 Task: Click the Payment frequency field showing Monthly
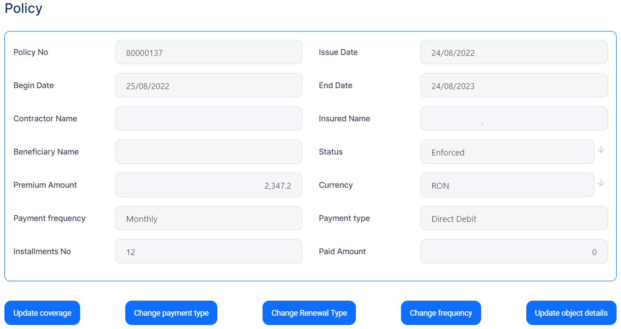pyautogui.click(x=208, y=218)
